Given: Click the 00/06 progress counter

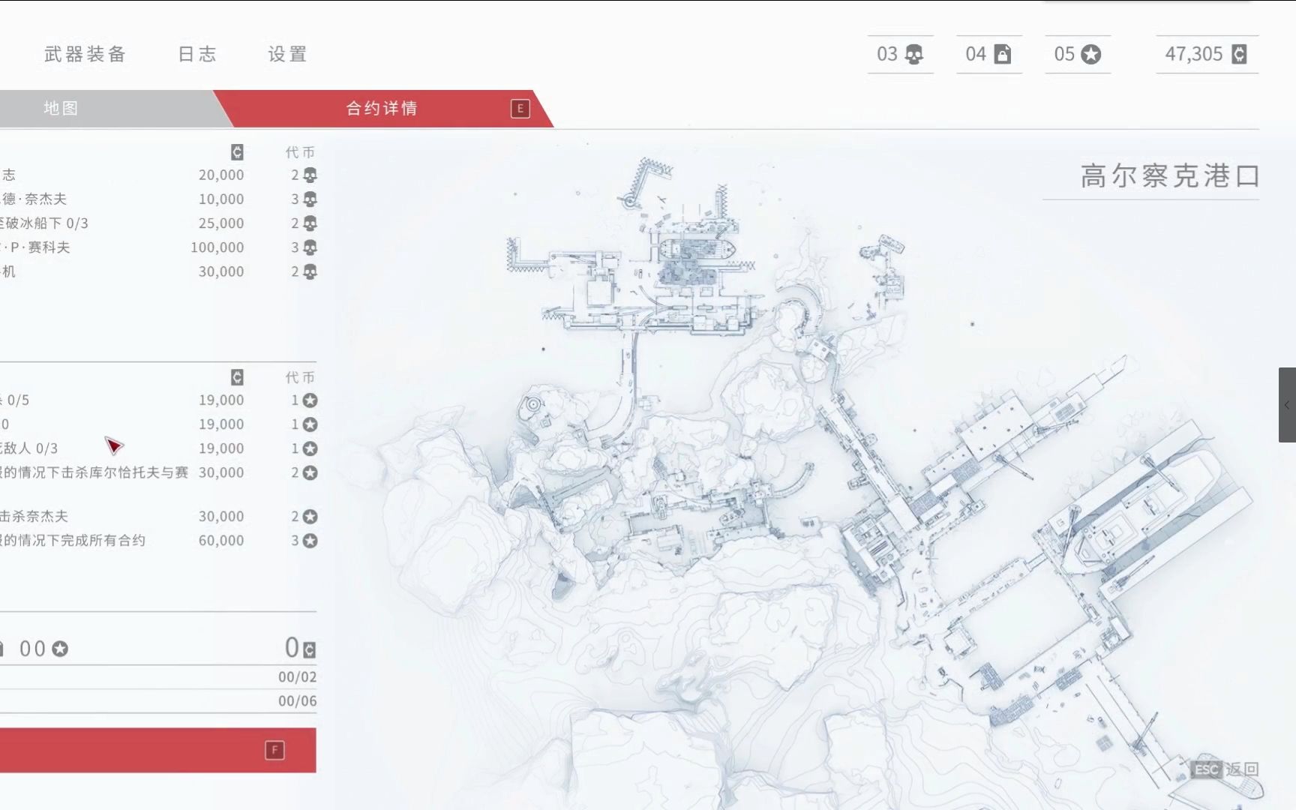Looking at the screenshot, I should 297,701.
